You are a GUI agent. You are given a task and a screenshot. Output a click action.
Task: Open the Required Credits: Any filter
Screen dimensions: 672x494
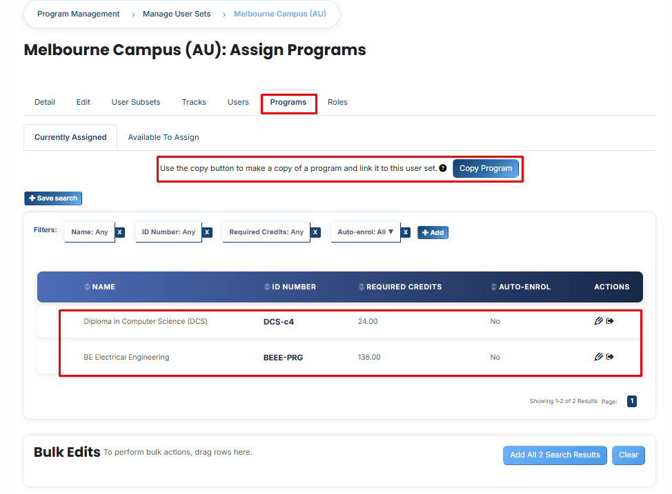266,232
